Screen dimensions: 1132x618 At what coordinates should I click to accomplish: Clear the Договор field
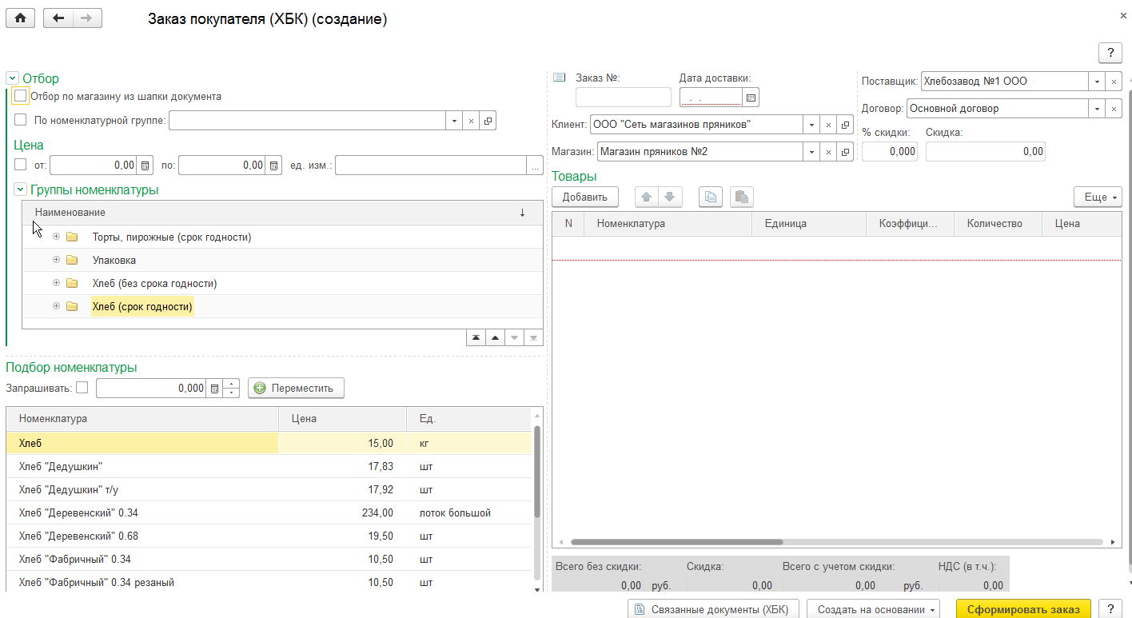[1114, 109]
